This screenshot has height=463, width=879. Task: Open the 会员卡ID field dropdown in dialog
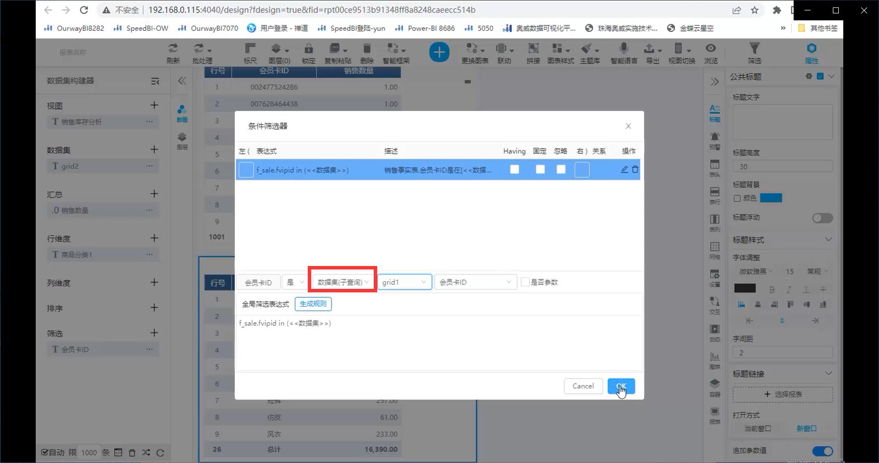click(475, 282)
